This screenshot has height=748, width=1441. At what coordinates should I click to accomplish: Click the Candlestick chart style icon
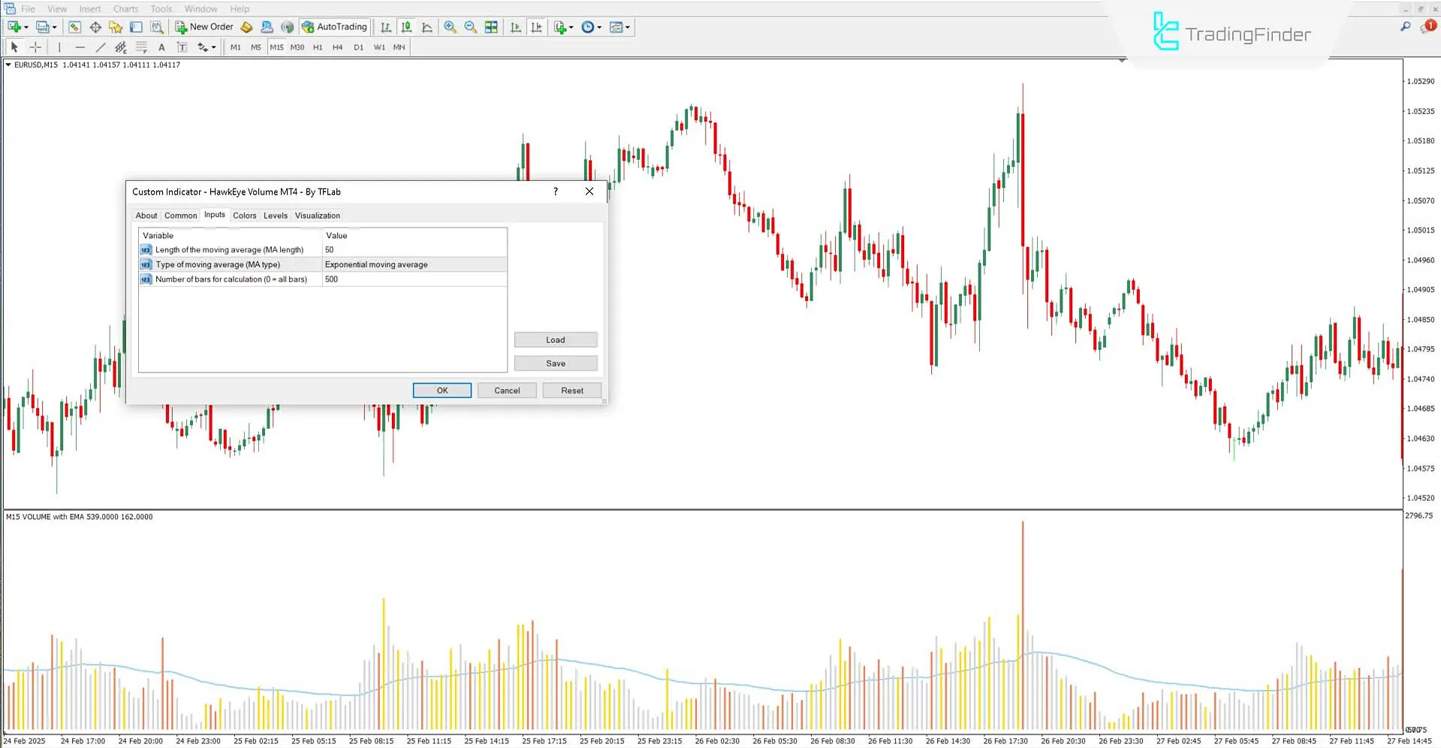tap(406, 27)
